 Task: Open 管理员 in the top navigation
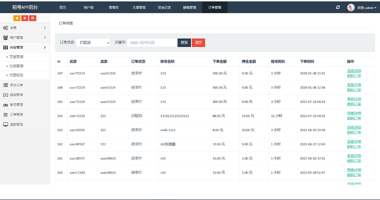(x=114, y=7)
